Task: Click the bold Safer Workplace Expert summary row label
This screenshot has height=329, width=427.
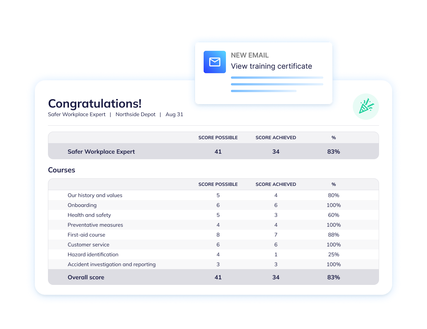Action: [x=101, y=152]
